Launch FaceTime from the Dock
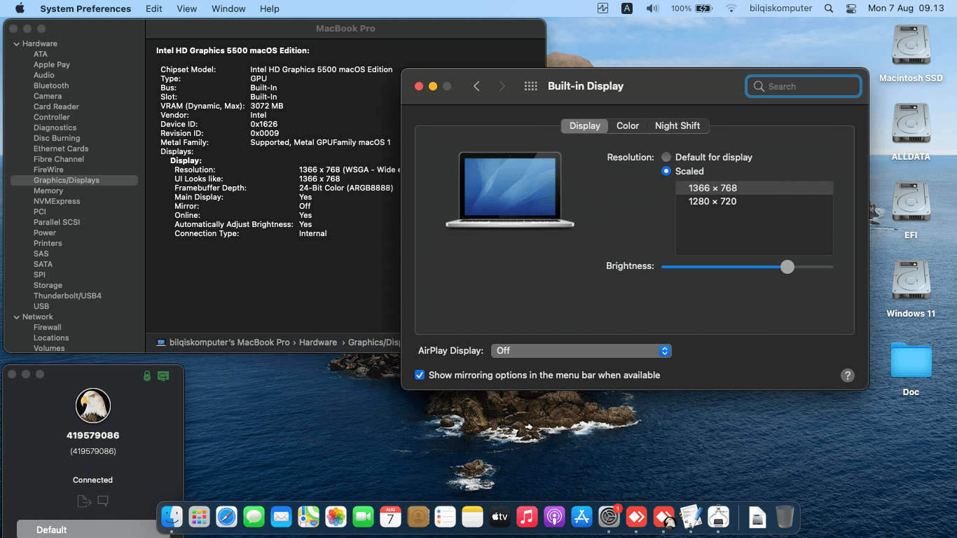Image resolution: width=957 pixels, height=538 pixels. point(364,517)
